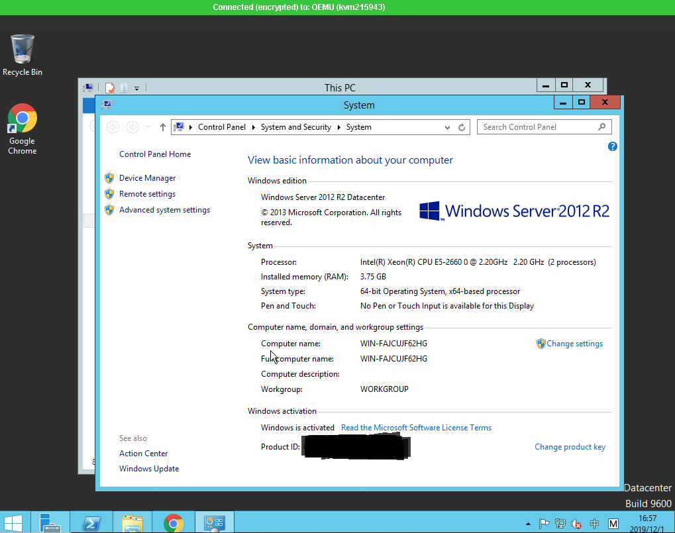
Task: Open File Explorer from the taskbar
Action: [x=132, y=522]
